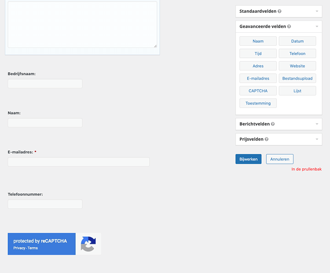Image resolution: width=330 pixels, height=273 pixels.
Task: Click the Annuleren button
Action: click(x=280, y=159)
